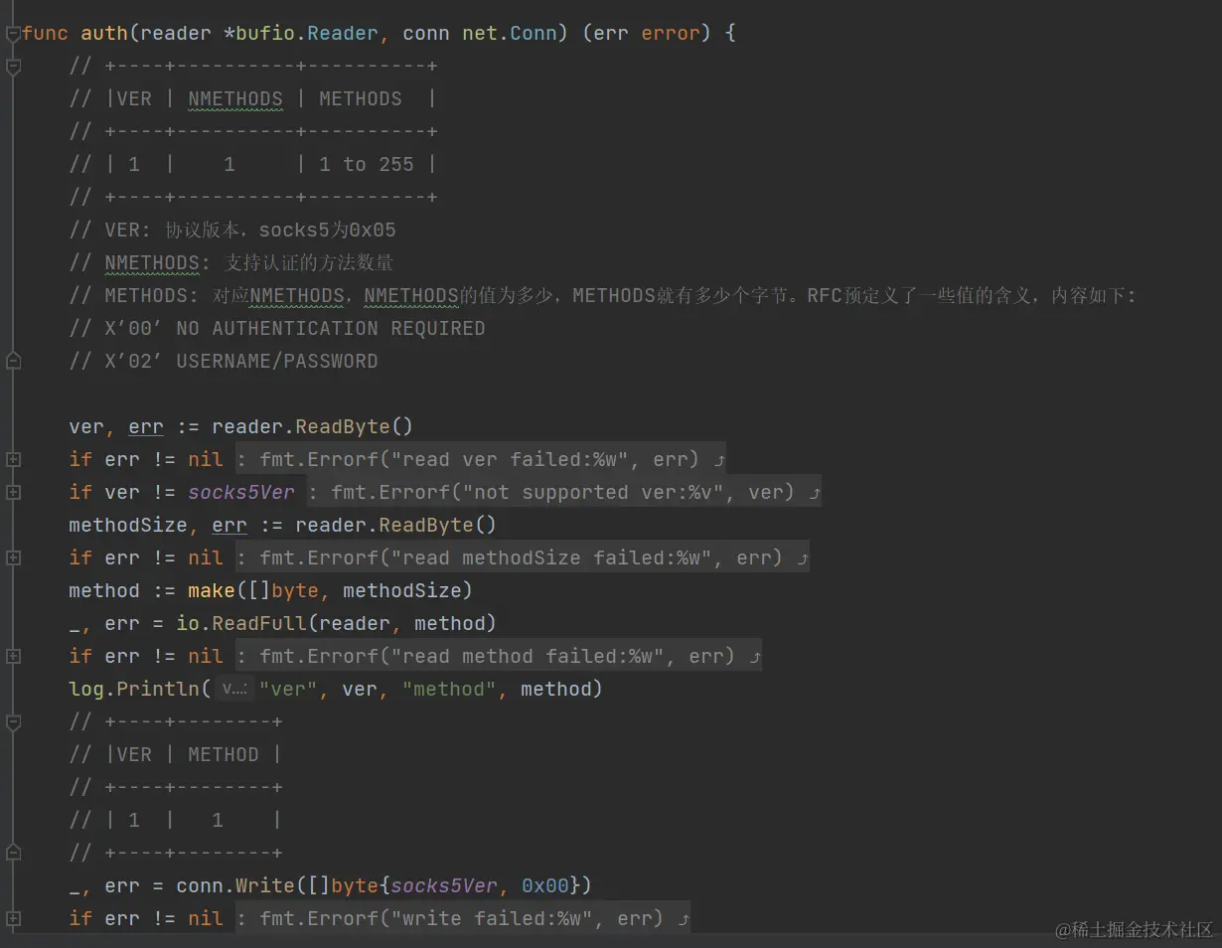The height and width of the screenshot is (948, 1222).
Task: Click fold end marker just above conn.Write line
Action: (13, 854)
